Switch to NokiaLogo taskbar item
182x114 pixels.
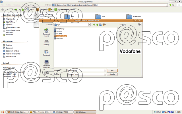[x=85, y=112]
